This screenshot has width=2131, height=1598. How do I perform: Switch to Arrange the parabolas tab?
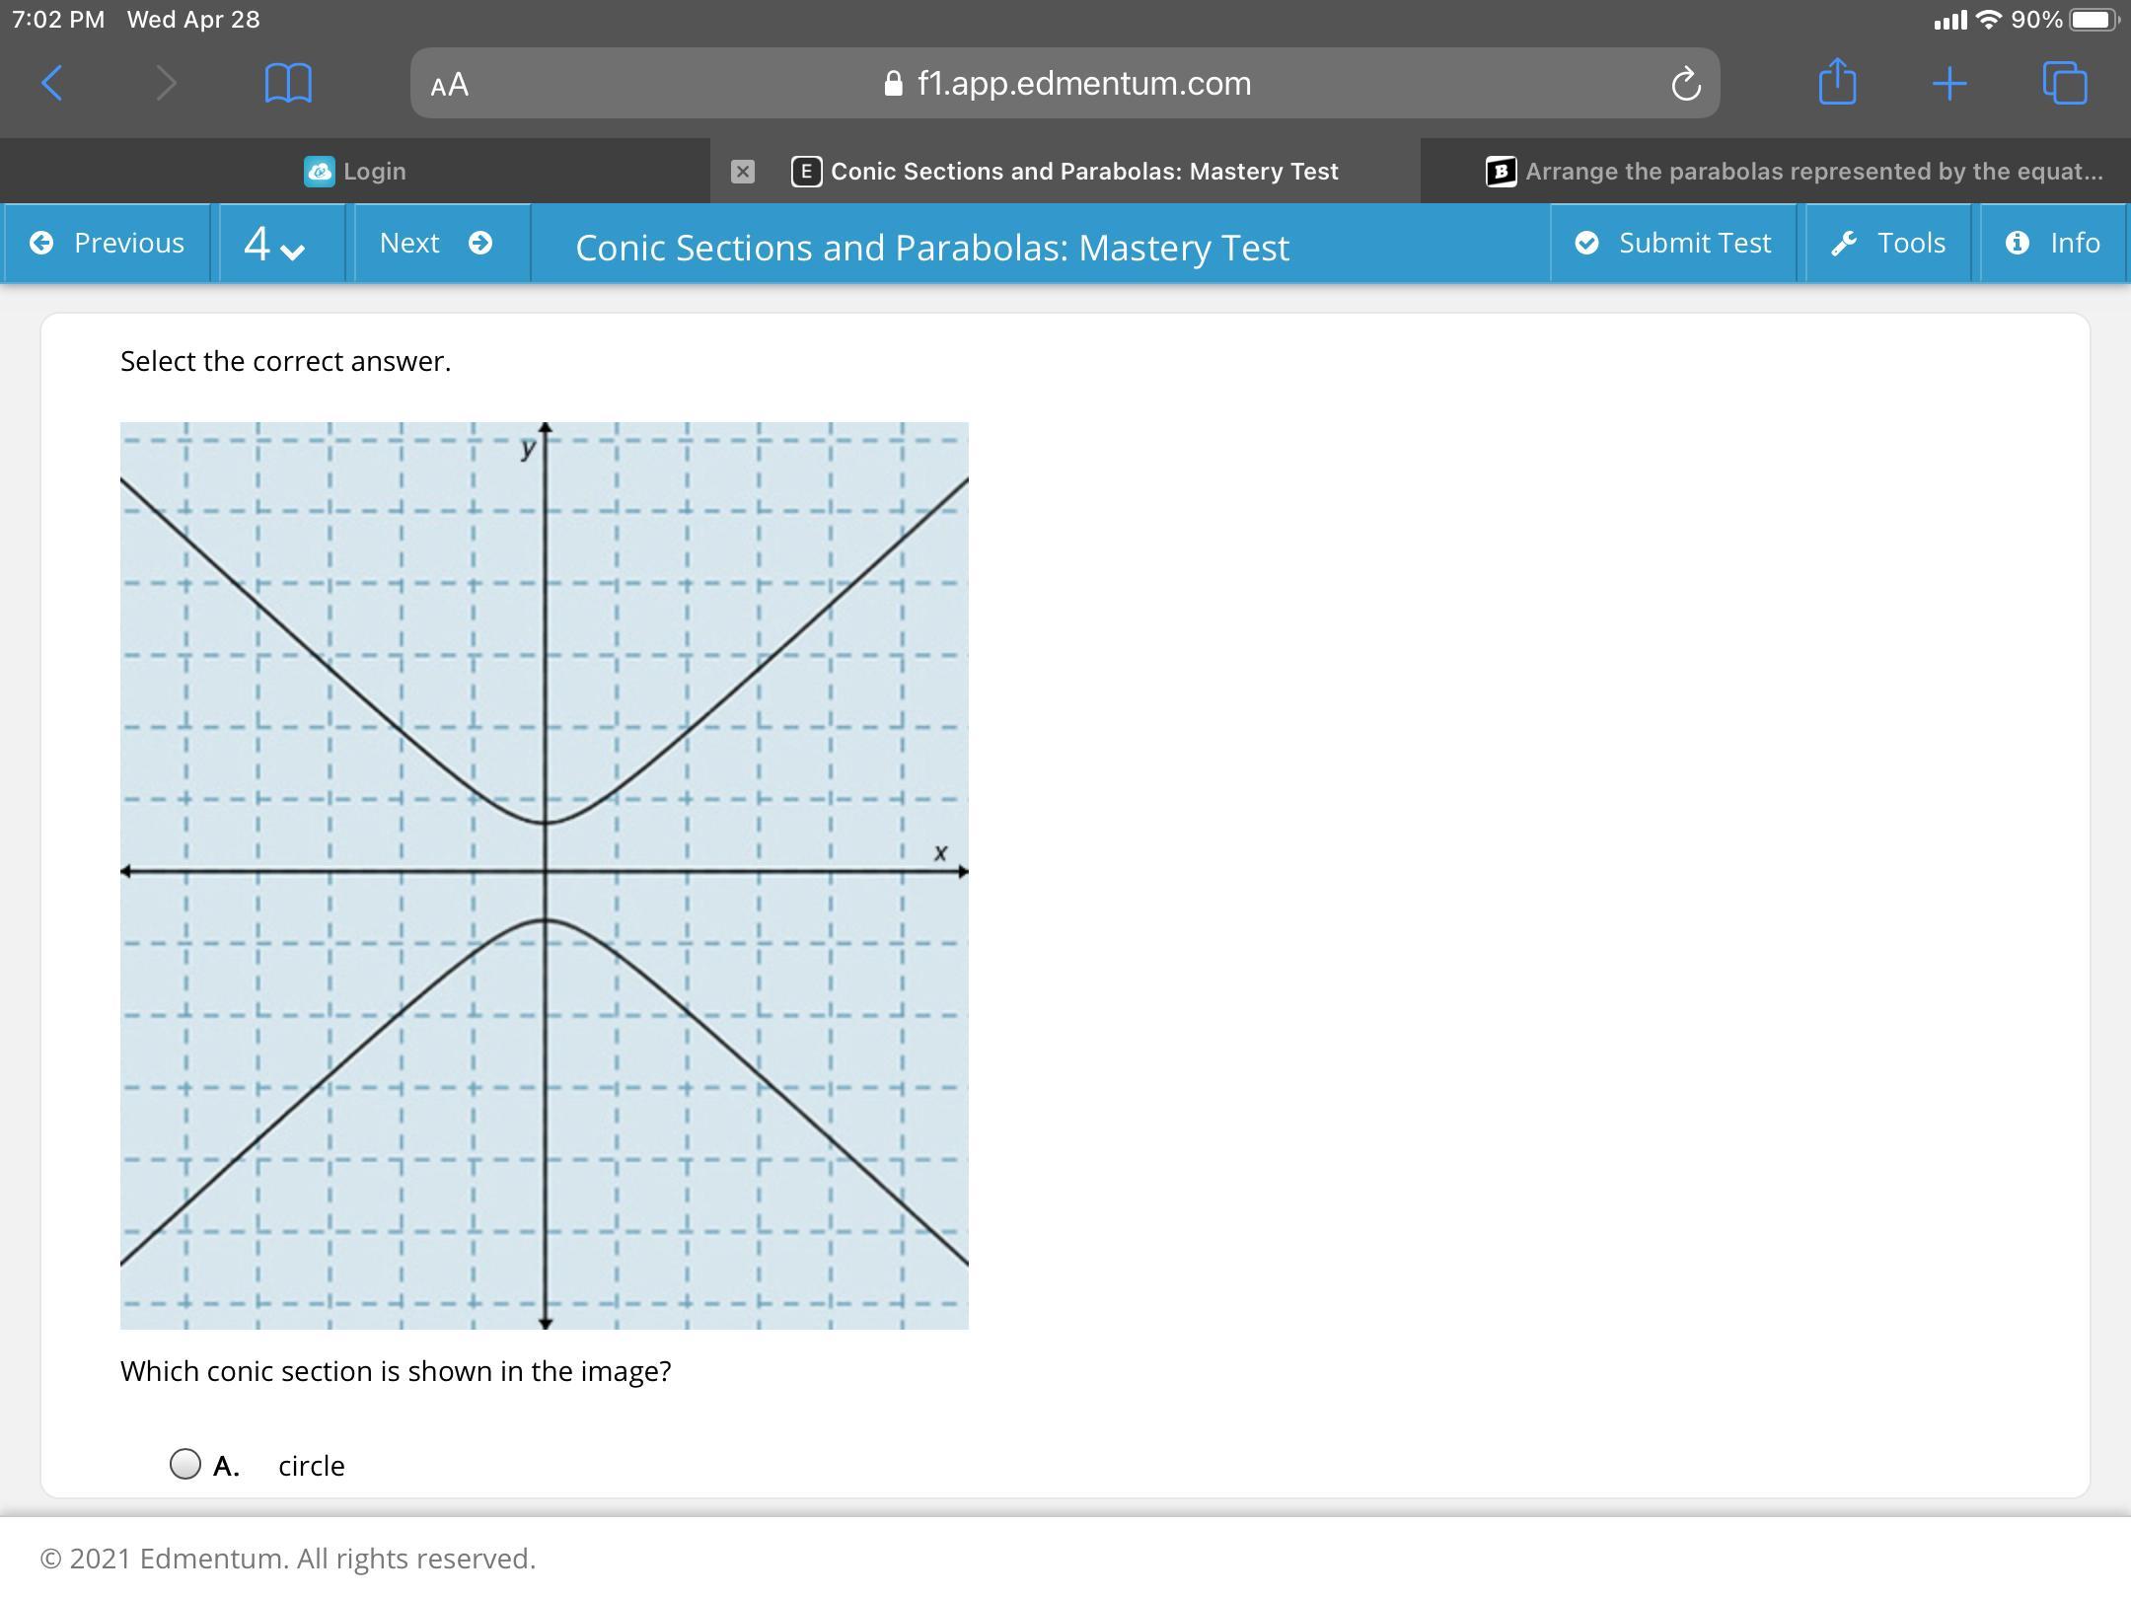pos(1794,172)
